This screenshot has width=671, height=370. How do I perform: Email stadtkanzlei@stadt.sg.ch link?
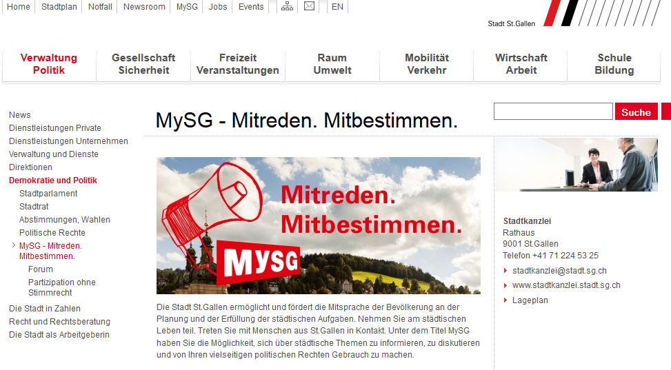(559, 271)
